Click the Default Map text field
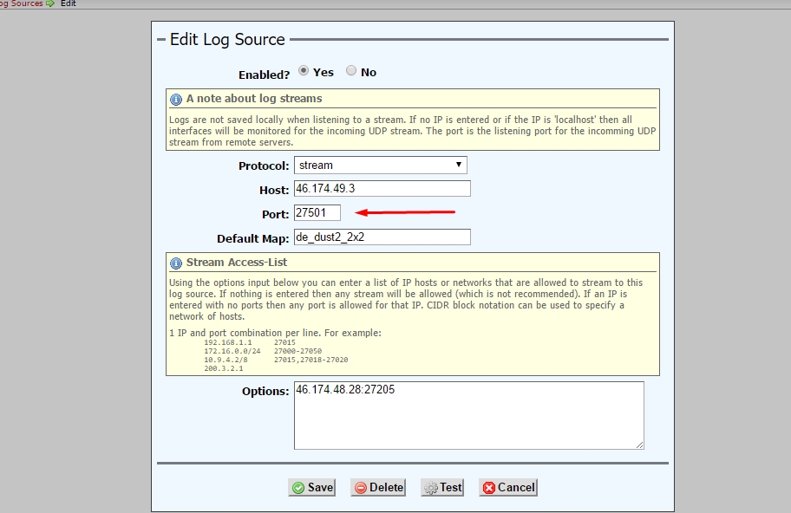This screenshot has width=791, height=513. [x=382, y=237]
